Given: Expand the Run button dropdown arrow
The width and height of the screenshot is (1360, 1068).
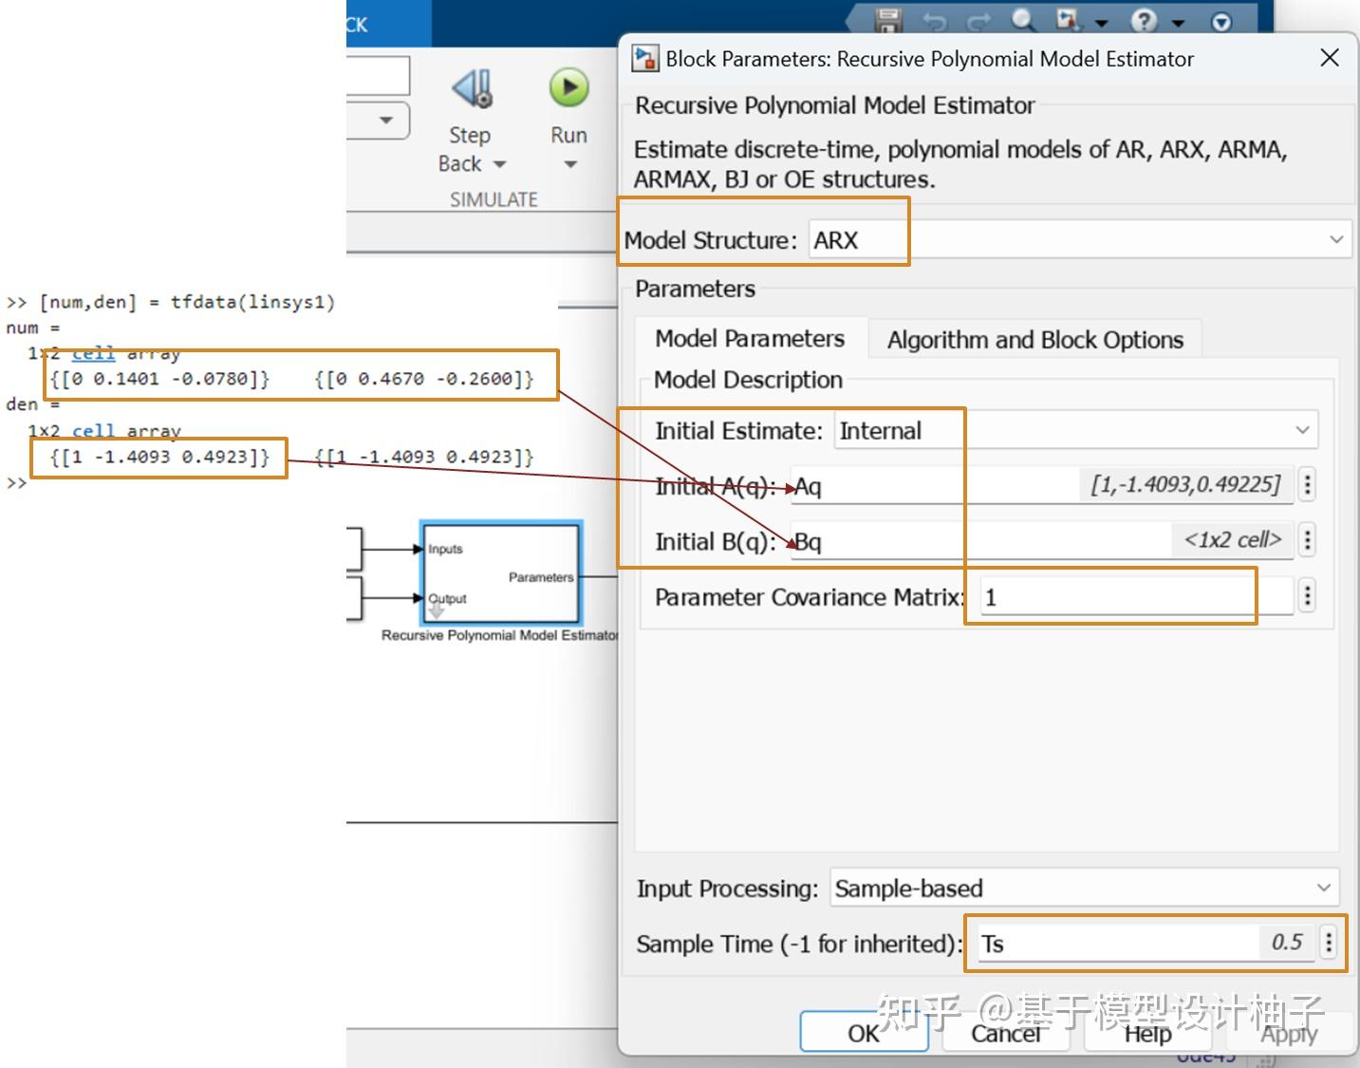Looking at the screenshot, I should [568, 163].
